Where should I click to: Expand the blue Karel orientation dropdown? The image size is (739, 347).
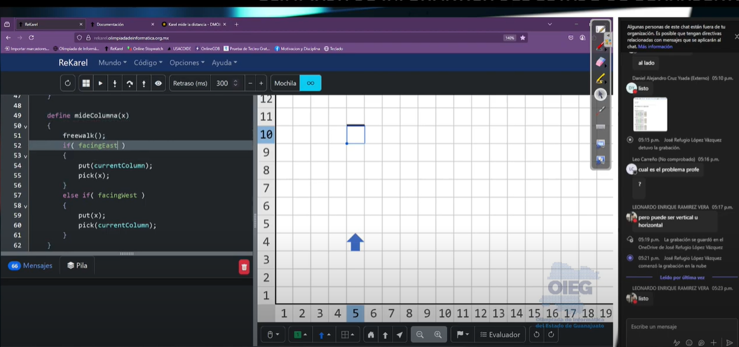324,335
